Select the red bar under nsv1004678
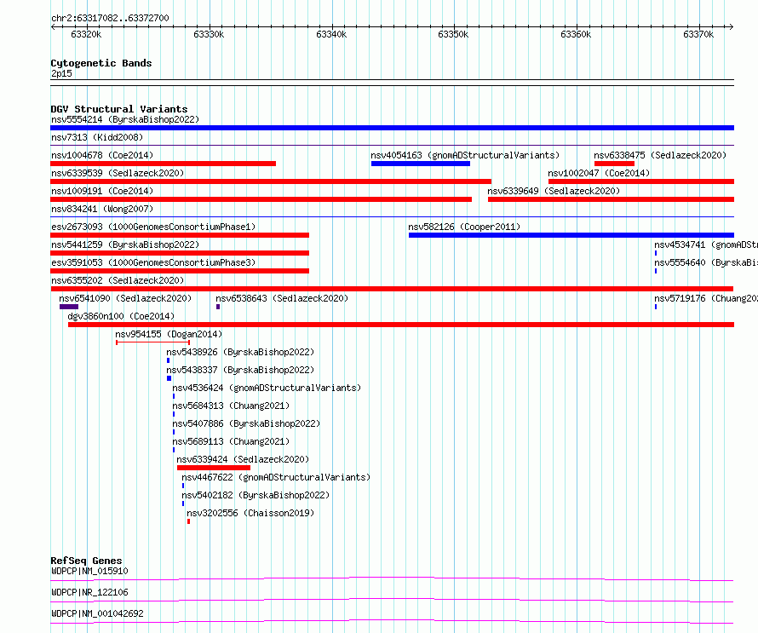The image size is (758, 633). click(x=163, y=164)
